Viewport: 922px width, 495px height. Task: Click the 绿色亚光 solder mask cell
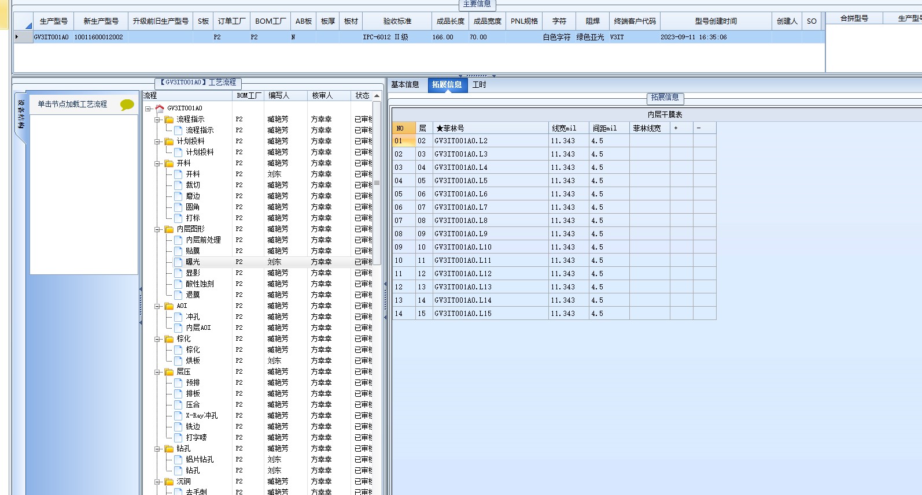[591, 37]
